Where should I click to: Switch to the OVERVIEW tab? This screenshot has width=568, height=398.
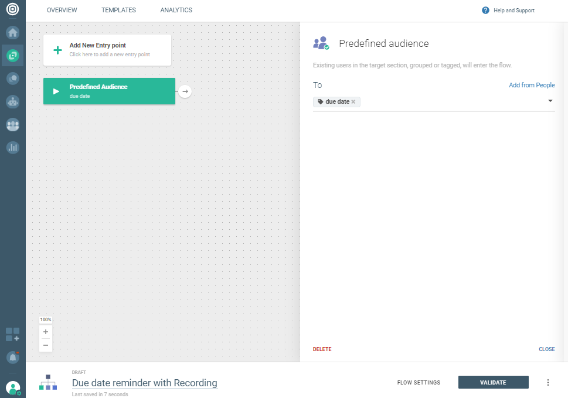(62, 10)
